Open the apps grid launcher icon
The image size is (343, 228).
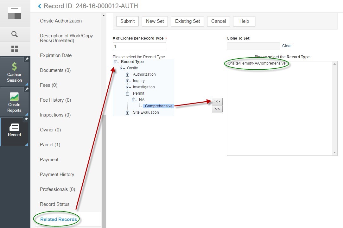tap(15, 49)
